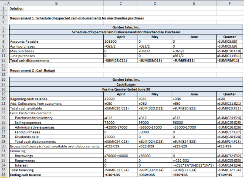244x178 pixels.
Task: Click the Requirement 1 heading cell
Action: [77, 18]
